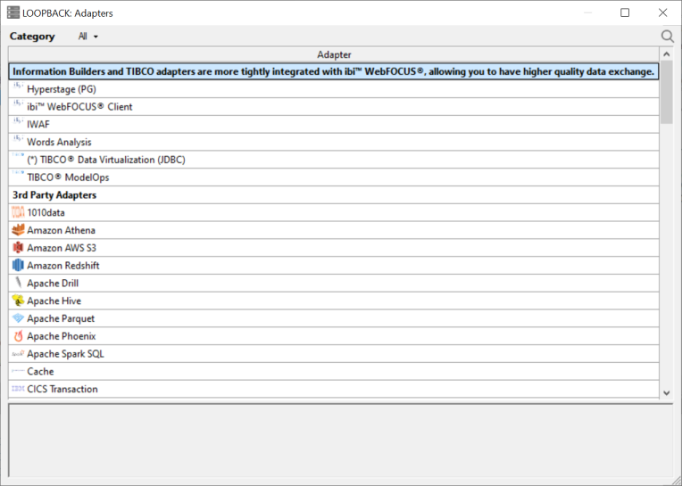Viewport: 682px width, 486px height.
Task: Select Amazon Athena adapter name
Action: [x=61, y=230]
